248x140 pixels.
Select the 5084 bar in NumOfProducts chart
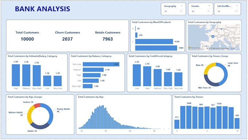156,48
